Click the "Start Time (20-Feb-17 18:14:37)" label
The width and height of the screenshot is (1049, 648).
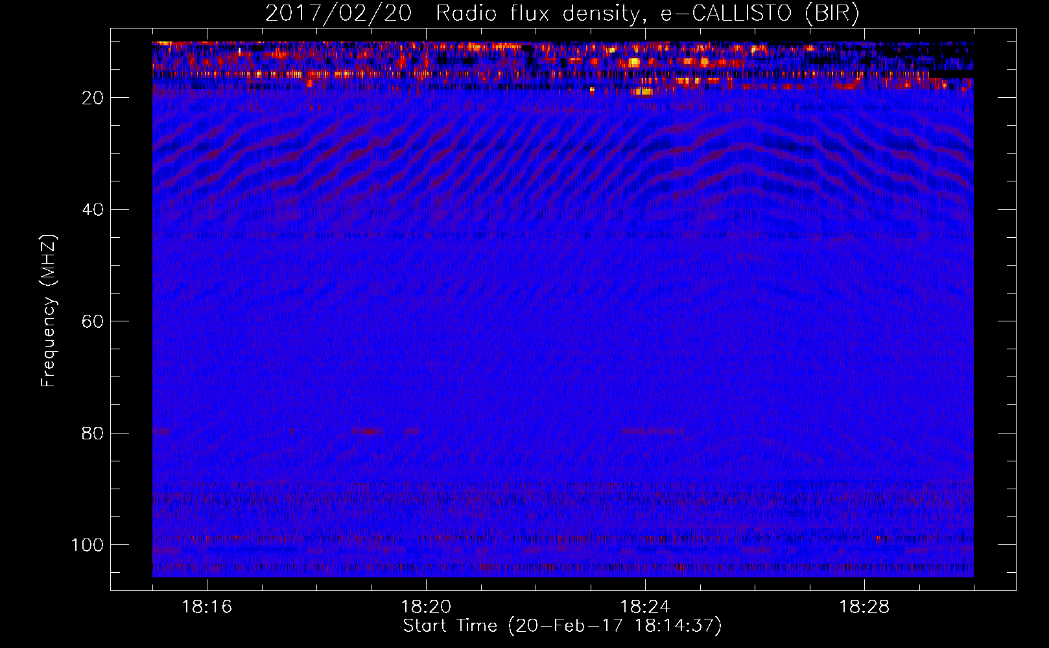562,626
